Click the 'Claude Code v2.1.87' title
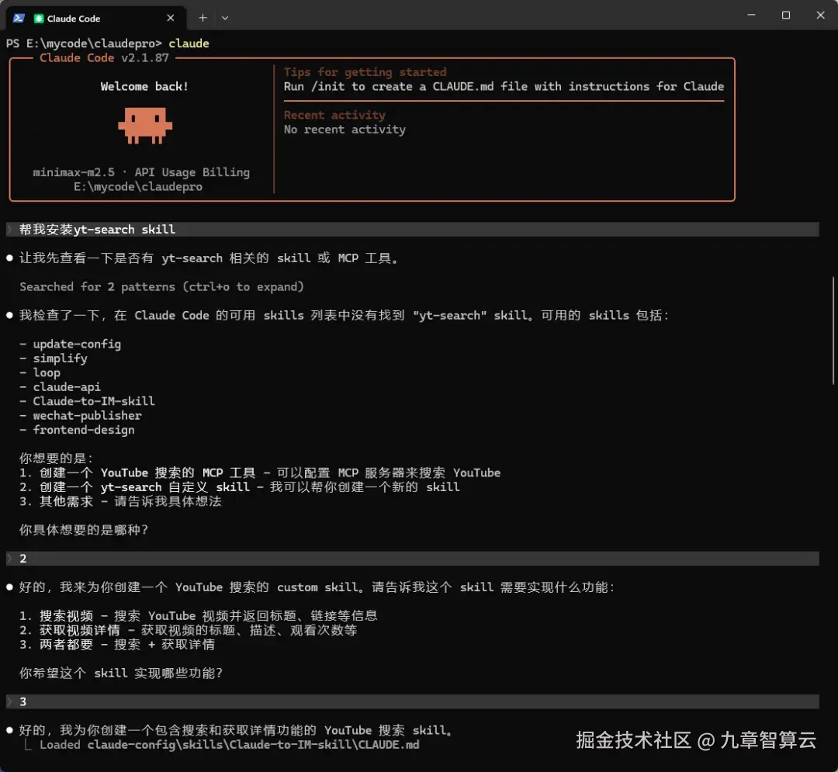Screen dimensions: 838x772 tap(104, 57)
